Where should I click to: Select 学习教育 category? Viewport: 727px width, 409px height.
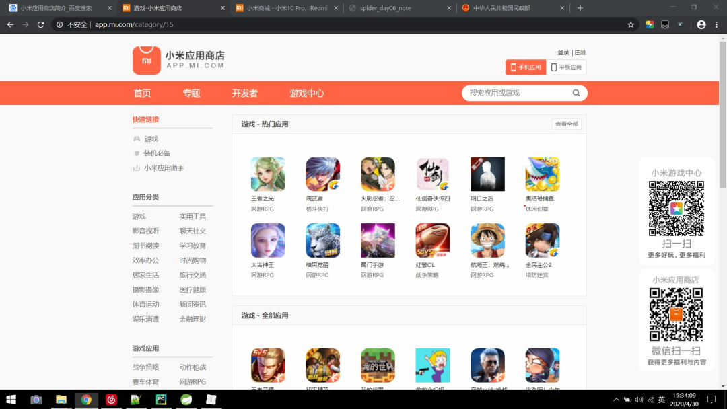(193, 246)
